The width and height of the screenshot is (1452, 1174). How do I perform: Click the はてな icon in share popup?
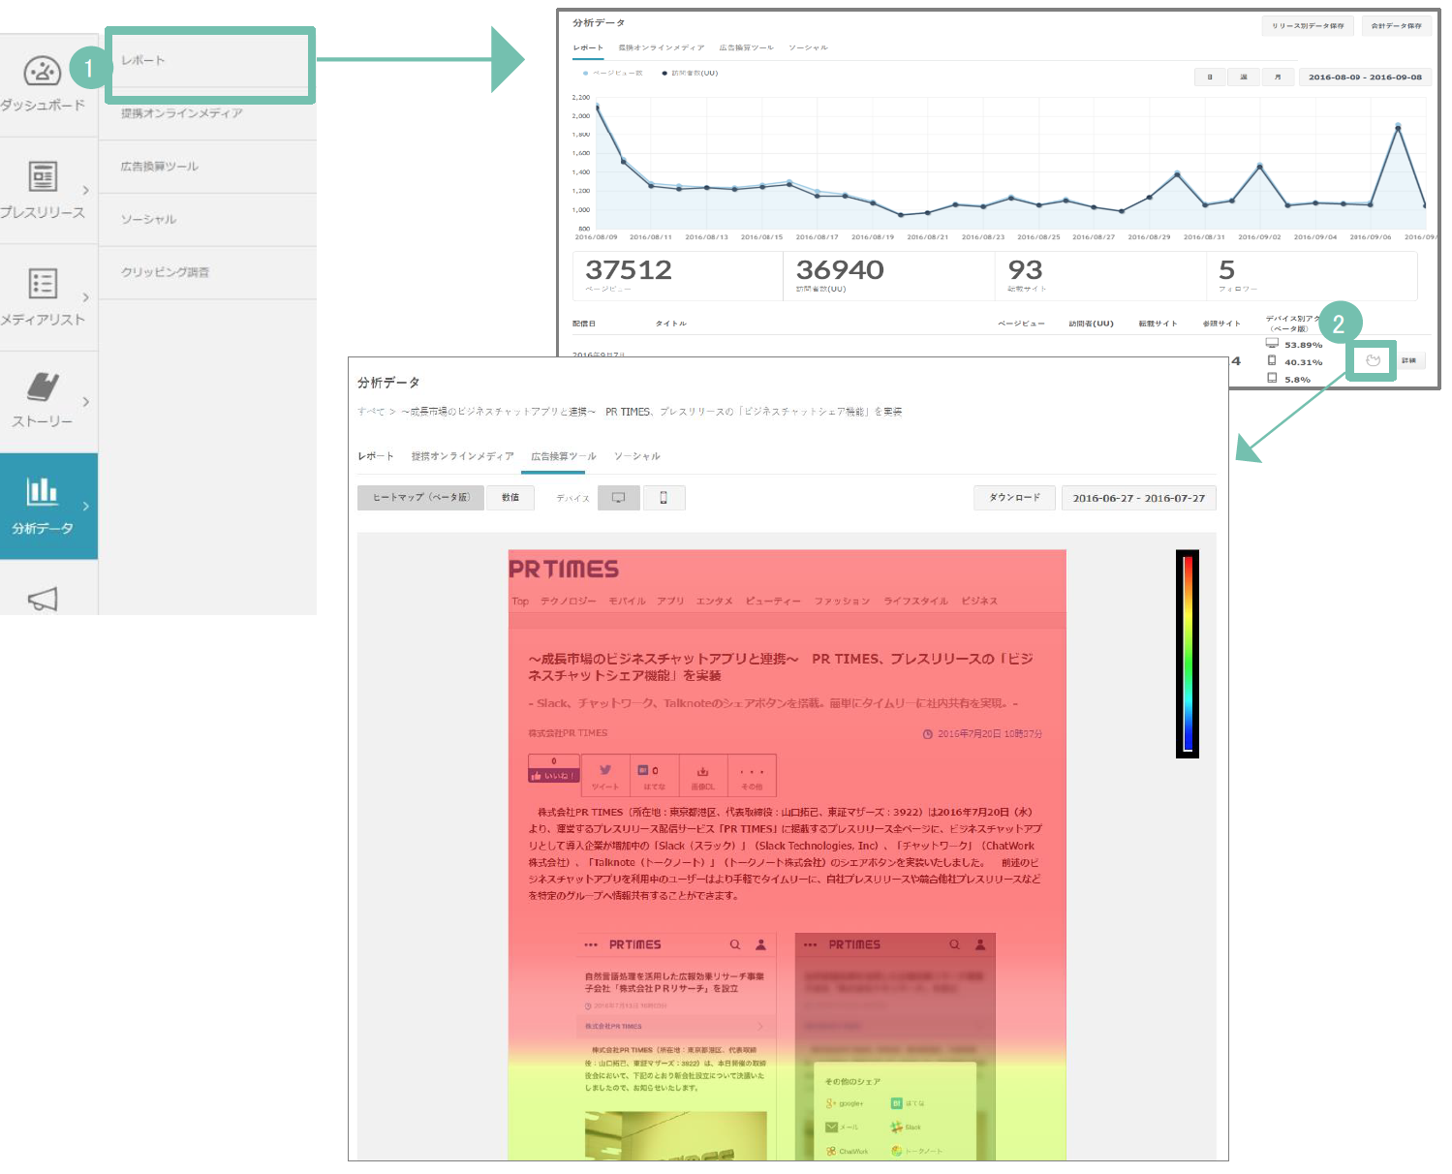[x=897, y=1103]
